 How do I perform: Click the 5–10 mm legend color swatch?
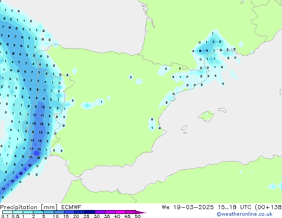click(x=48, y=212)
